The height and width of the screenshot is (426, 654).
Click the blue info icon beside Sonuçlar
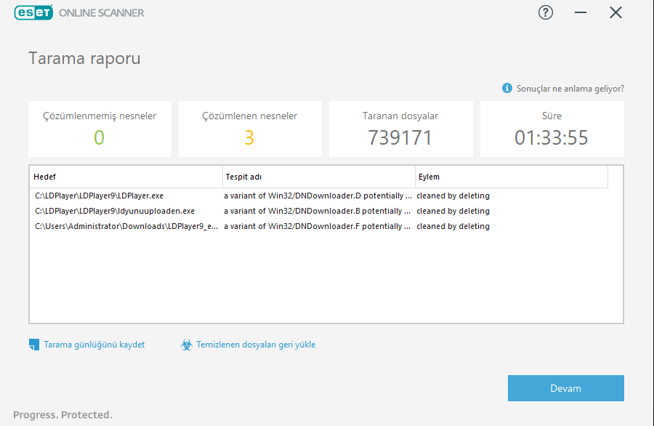click(x=506, y=89)
